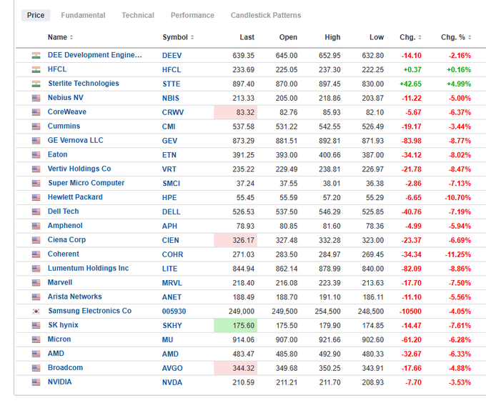Click SK hynix's last price 175.60

(x=236, y=326)
